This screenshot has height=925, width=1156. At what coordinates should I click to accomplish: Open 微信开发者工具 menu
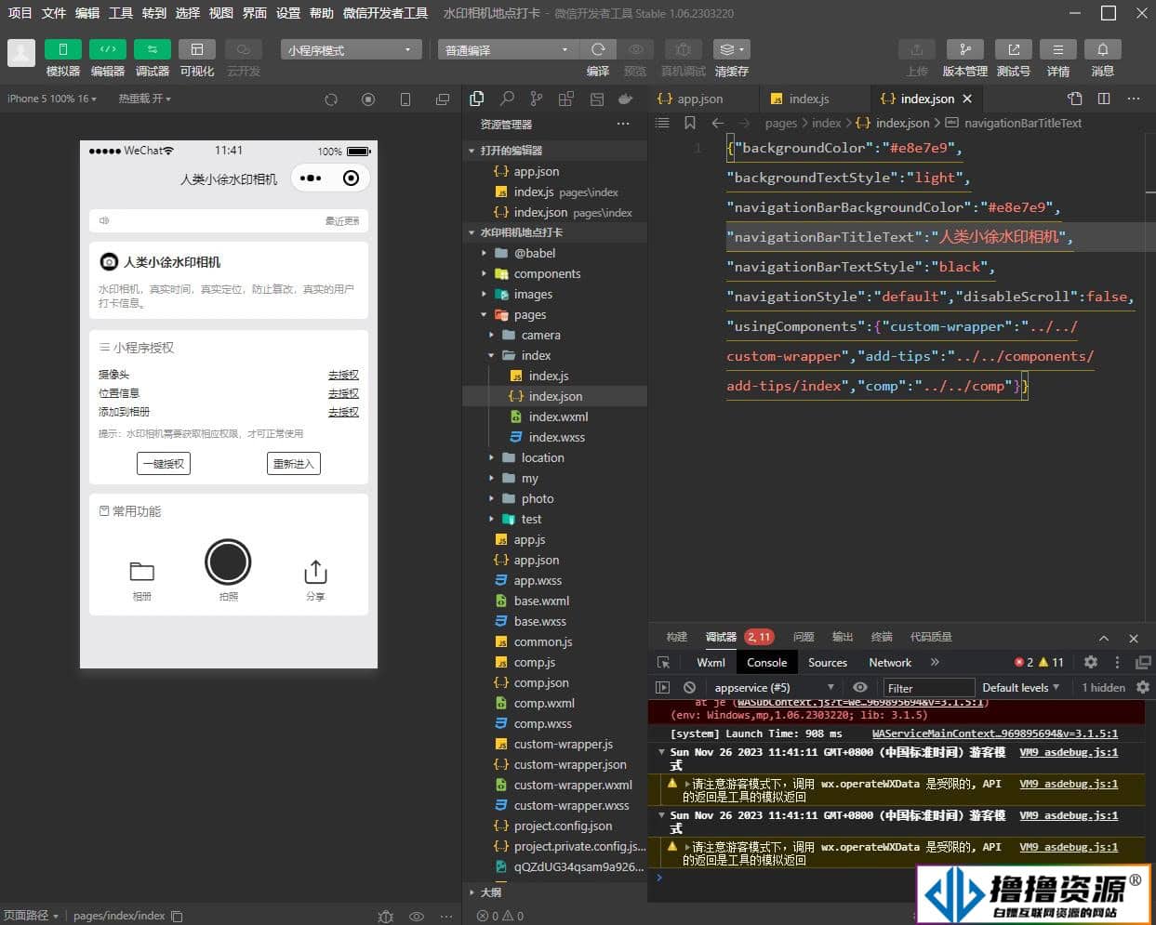(x=385, y=13)
